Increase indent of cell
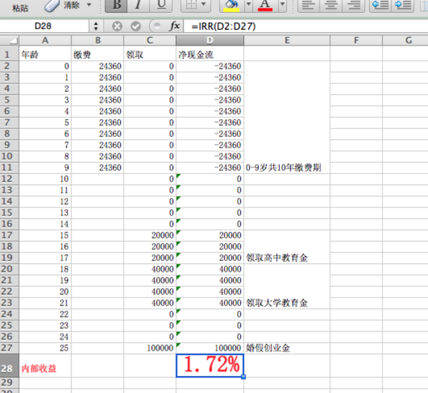 (402, 5)
